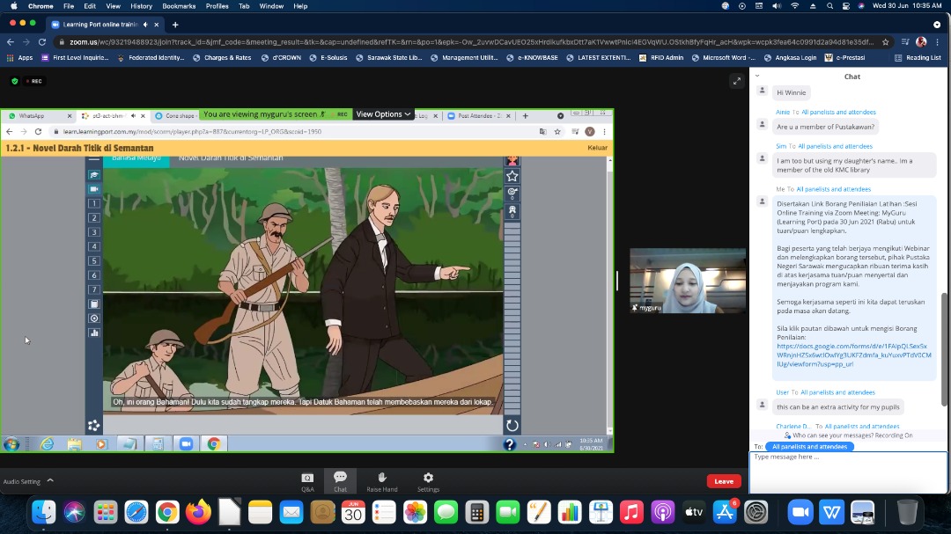Mute the tab via speaker icon on tab
The width and height of the screenshot is (951, 534).
point(145,25)
